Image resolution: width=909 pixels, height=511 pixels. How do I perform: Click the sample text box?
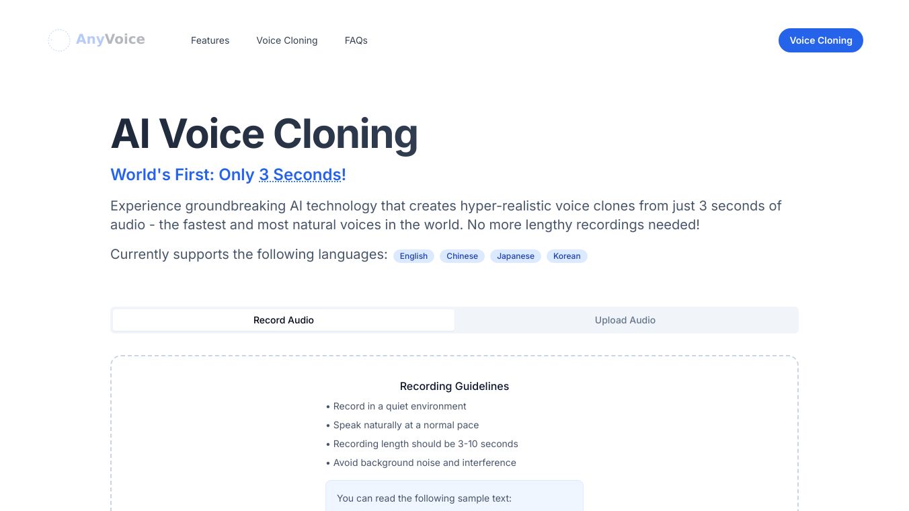click(454, 497)
